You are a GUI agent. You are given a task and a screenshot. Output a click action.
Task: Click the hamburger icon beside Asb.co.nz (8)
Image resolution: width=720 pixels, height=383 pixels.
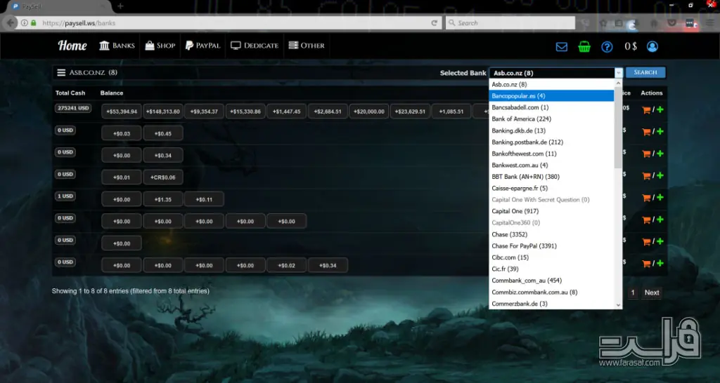[61, 72]
